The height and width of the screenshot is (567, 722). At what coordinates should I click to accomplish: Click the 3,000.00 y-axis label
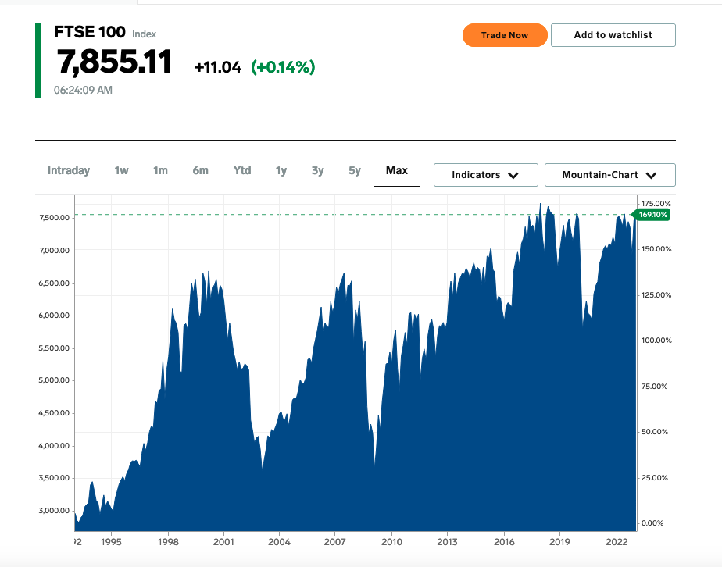(54, 511)
